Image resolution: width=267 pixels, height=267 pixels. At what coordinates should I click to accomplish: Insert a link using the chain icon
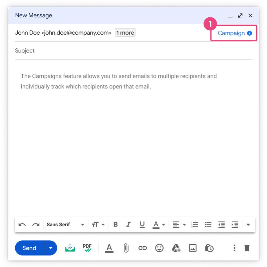coord(143,248)
